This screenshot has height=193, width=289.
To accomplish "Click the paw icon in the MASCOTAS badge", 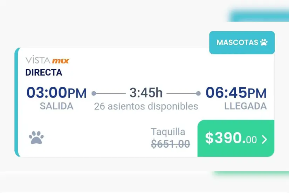I will point(264,42).
